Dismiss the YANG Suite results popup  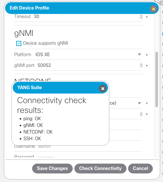[103, 88]
